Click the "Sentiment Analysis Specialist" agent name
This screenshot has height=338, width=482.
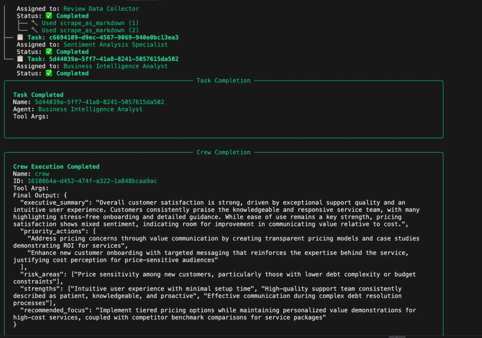coord(115,45)
